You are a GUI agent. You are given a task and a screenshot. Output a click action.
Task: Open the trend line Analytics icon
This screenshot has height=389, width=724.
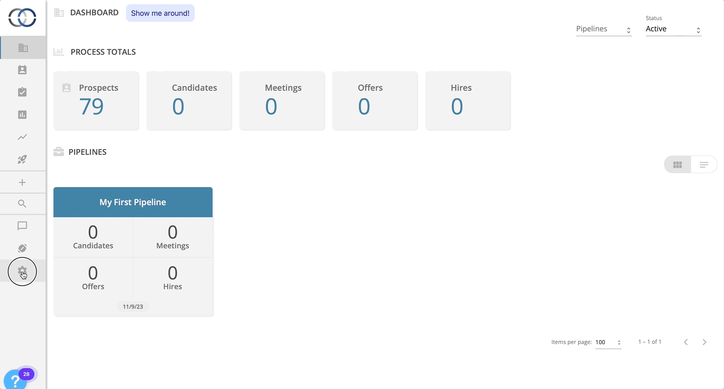pyautogui.click(x=22, y=137)
